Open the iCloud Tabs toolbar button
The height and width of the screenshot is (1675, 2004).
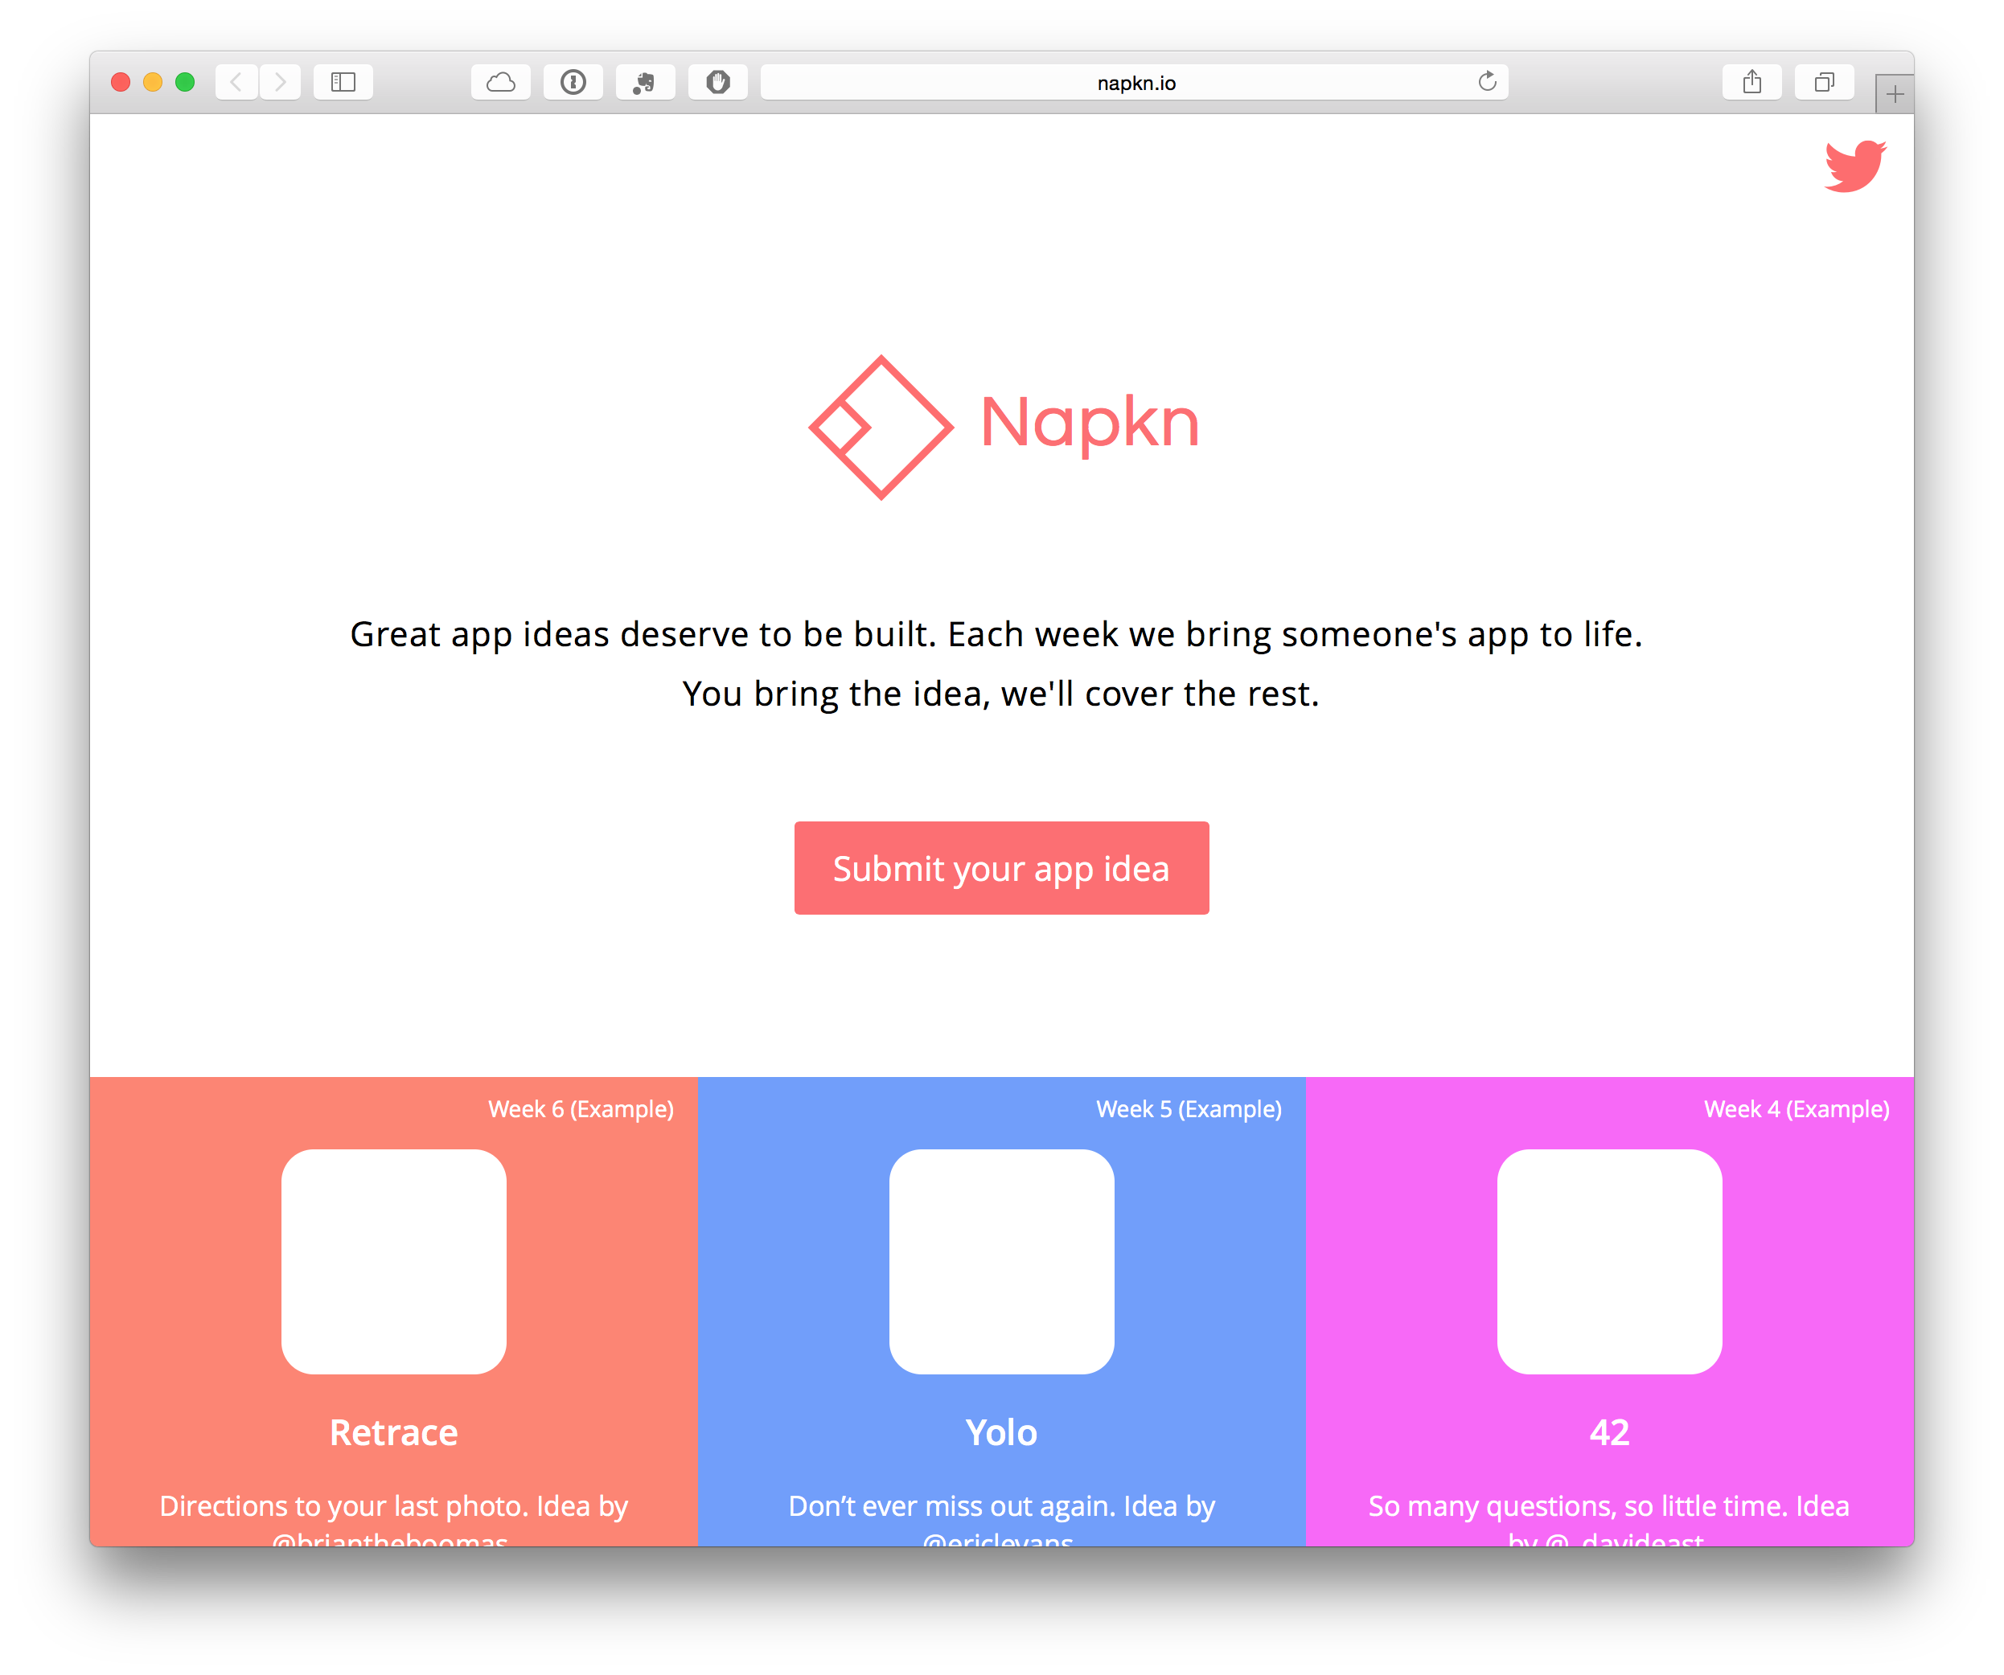coord(500,82)
